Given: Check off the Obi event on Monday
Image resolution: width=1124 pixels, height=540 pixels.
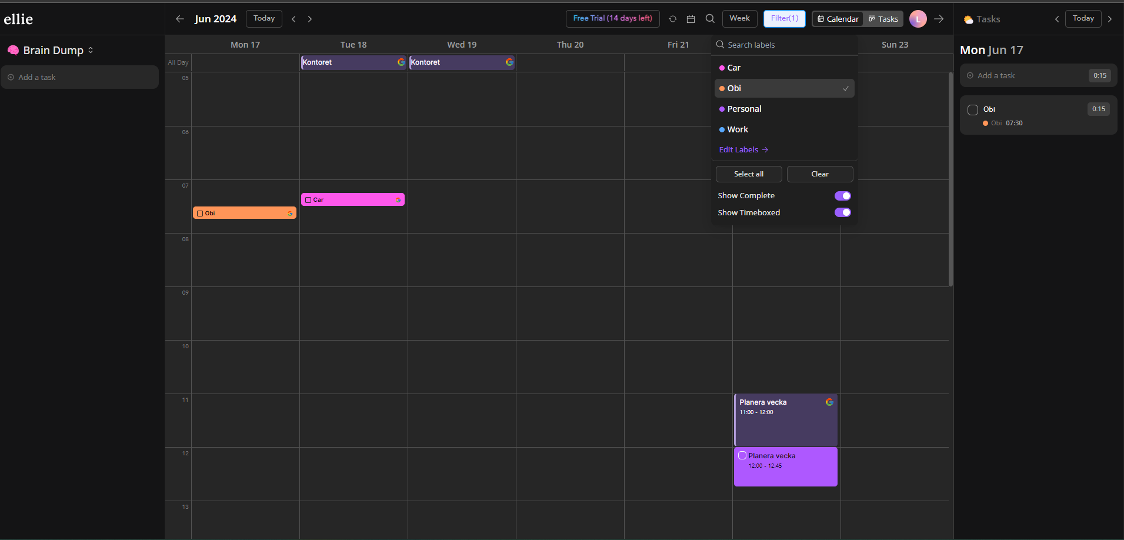Looking at the screenshot, I should click(x=200, y=214).
